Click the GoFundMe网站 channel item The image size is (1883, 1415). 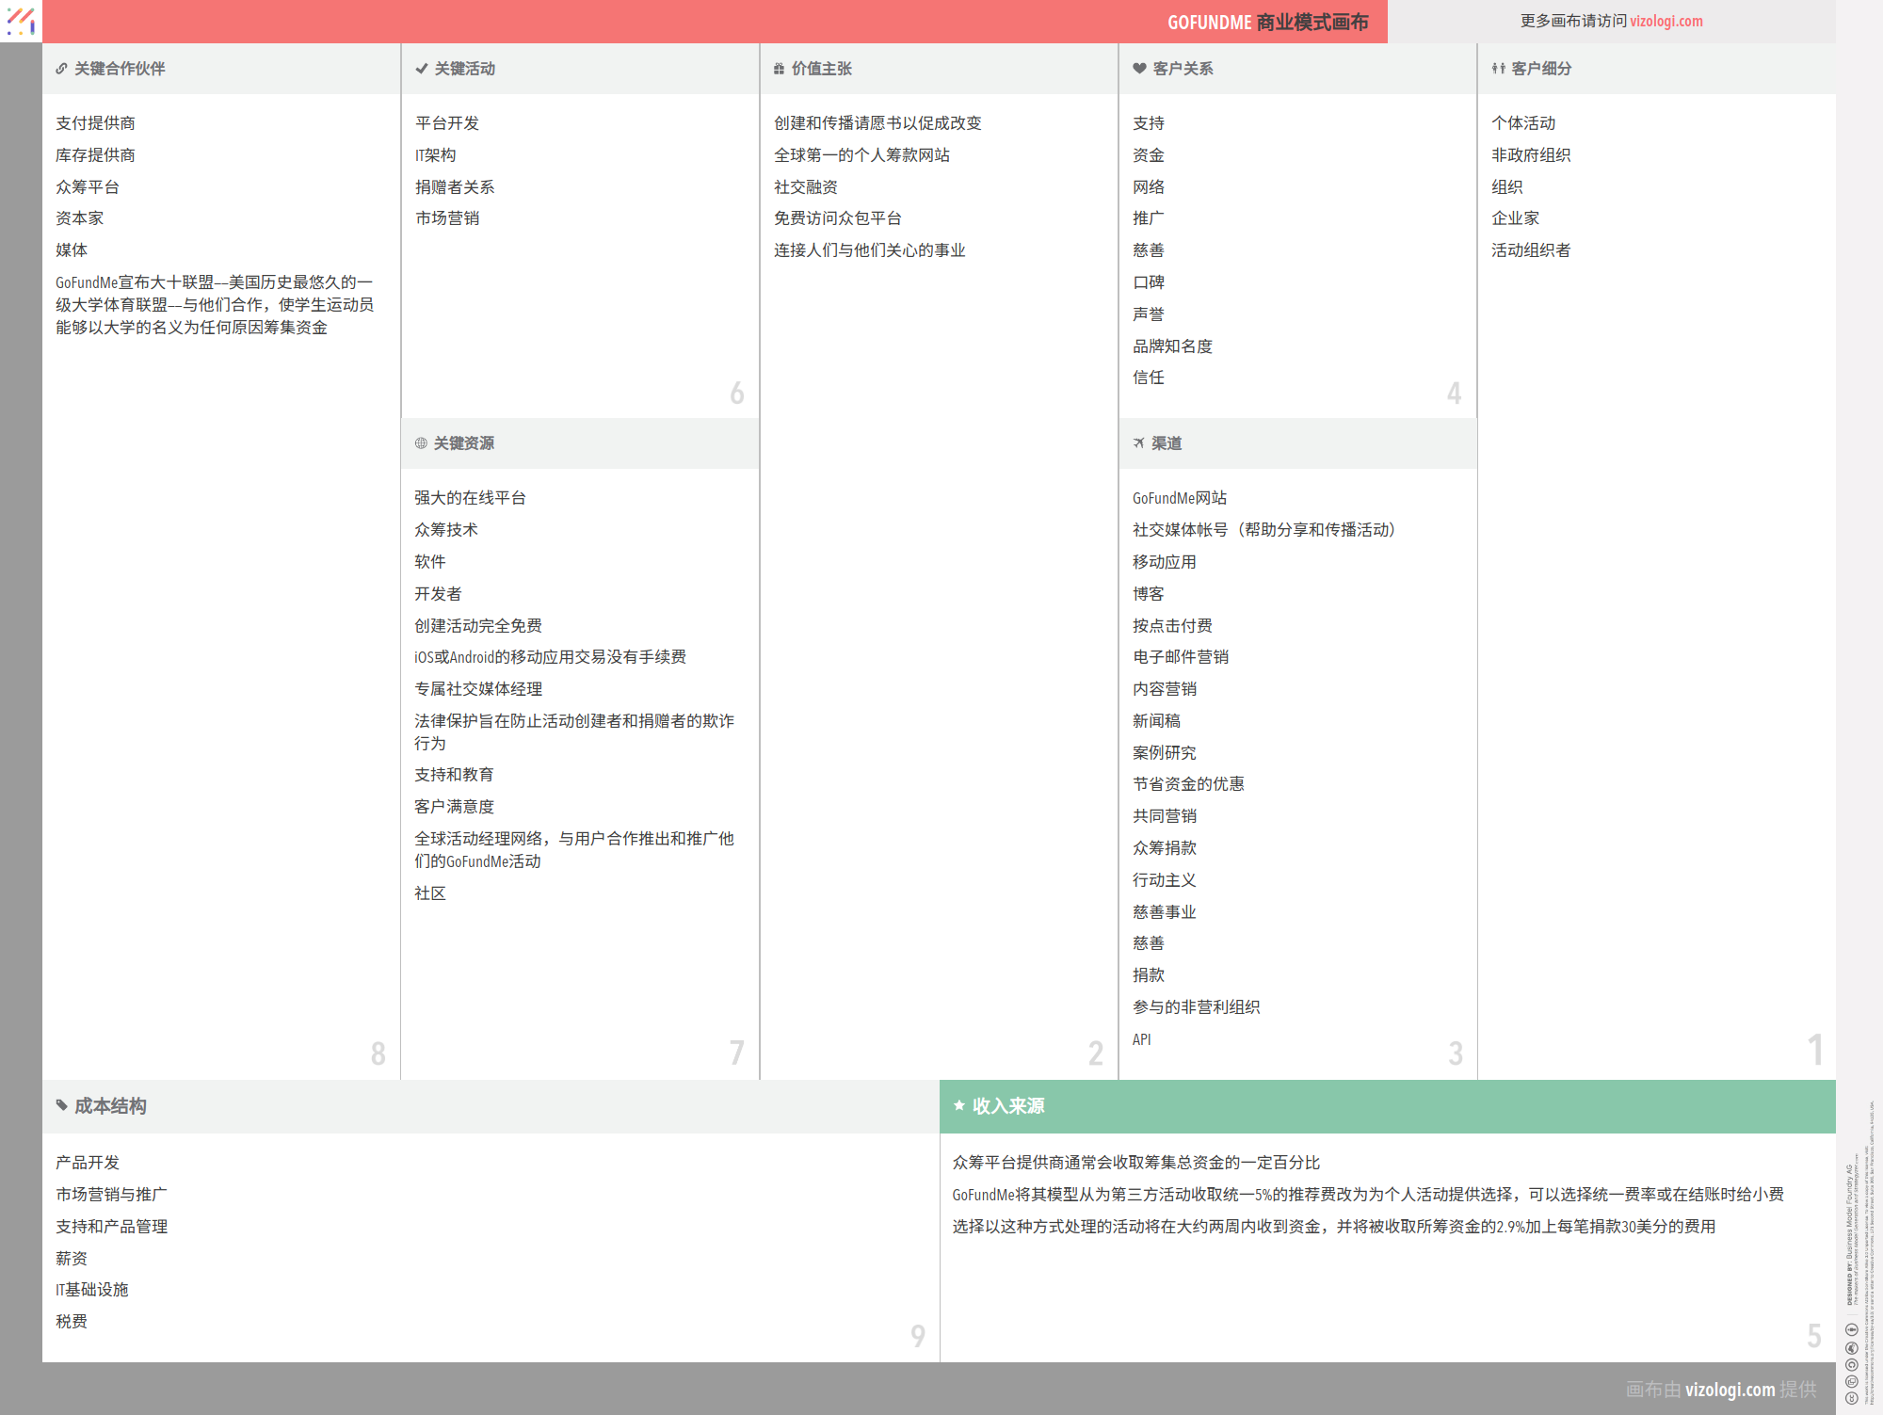pos(1179,498)
